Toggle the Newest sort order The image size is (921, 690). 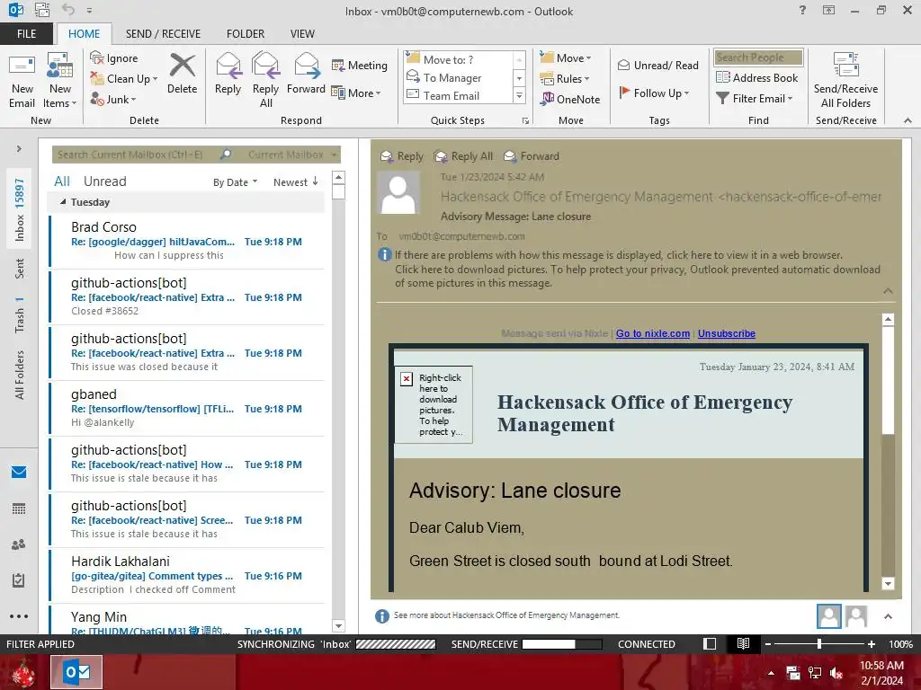click(295, 182)
